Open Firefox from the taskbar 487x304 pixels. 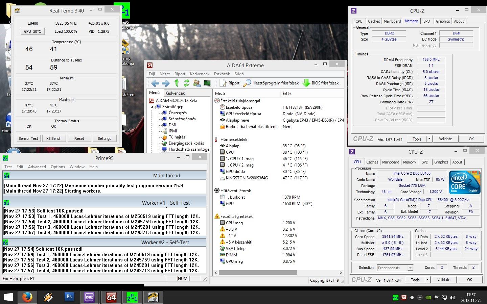tap(28, 297)
